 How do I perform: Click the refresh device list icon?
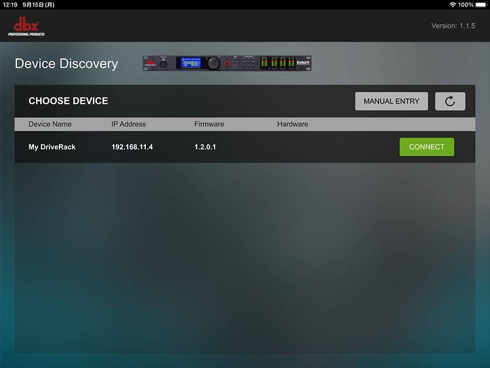pyautogui.click(x=450, y=101)
